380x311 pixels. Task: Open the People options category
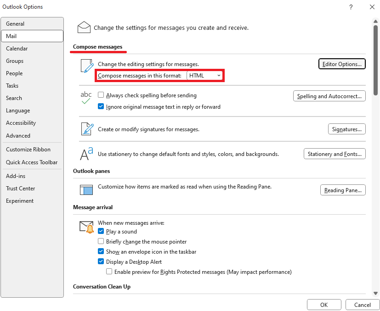click(32, 73)
